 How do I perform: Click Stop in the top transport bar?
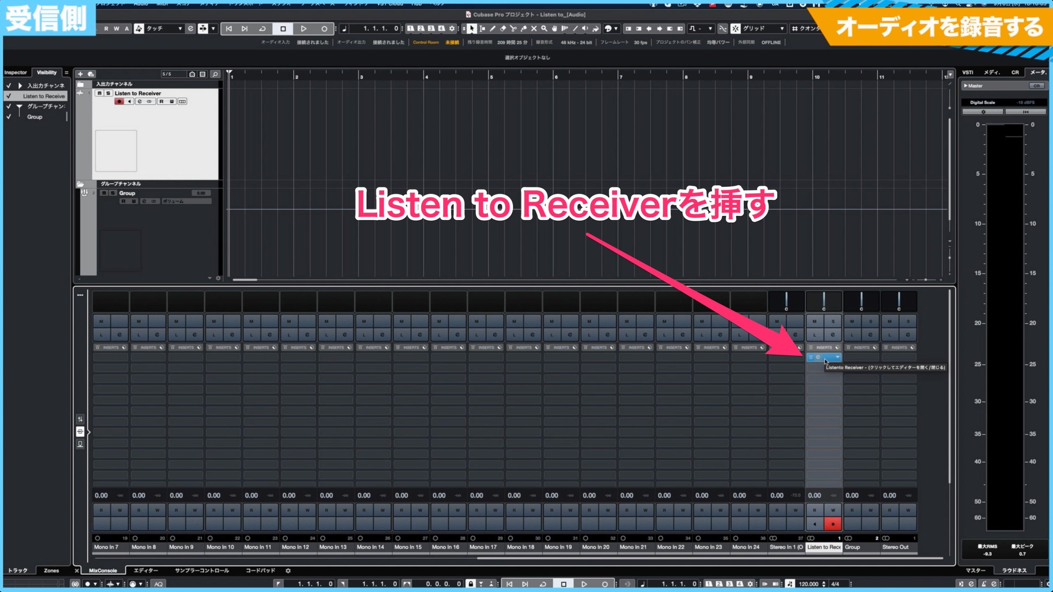point(283,28)
